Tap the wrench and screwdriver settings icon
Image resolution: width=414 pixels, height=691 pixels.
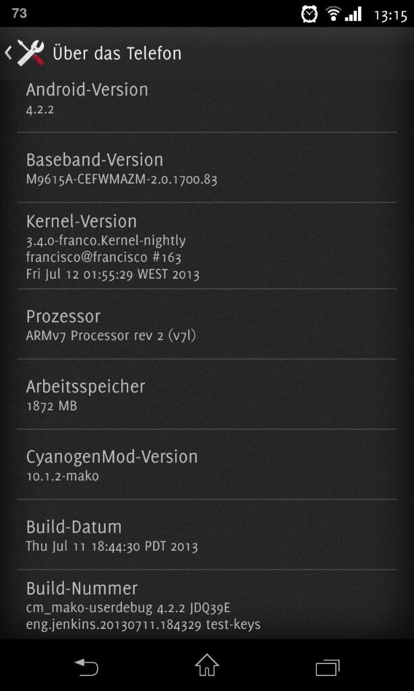[x=31, y=53]
